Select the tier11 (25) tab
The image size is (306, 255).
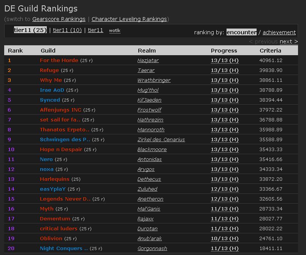click(30, 30)
